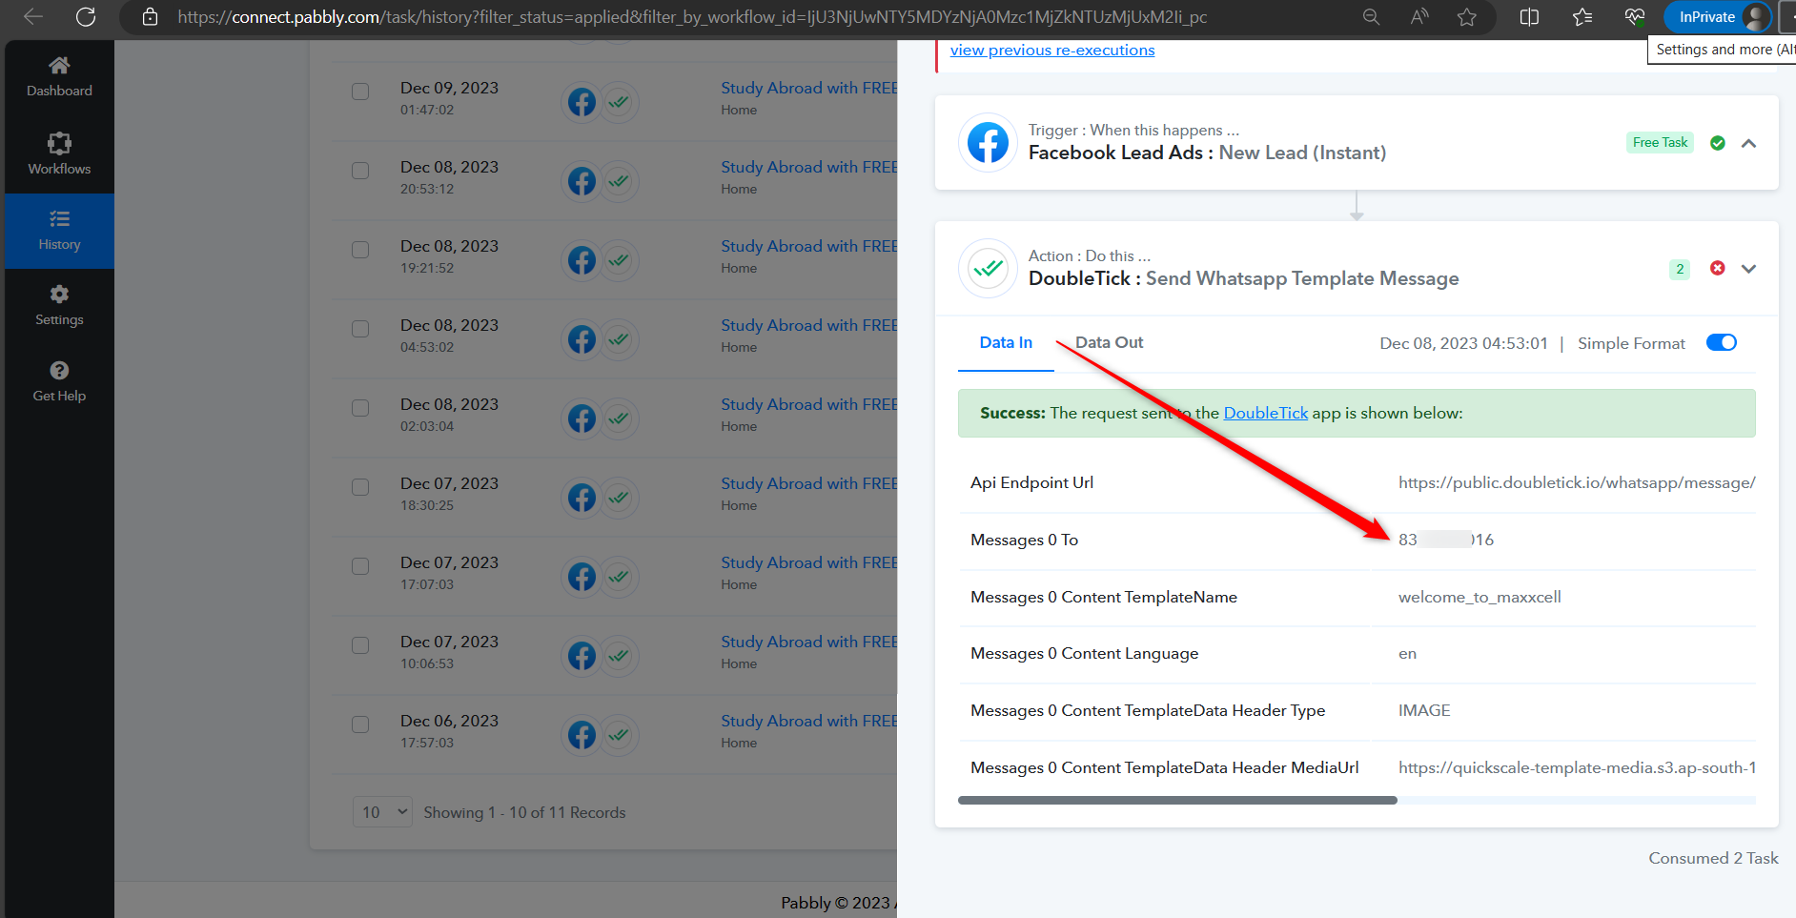Click the welcome_to_maxxcell template name value

point(1480,598)
